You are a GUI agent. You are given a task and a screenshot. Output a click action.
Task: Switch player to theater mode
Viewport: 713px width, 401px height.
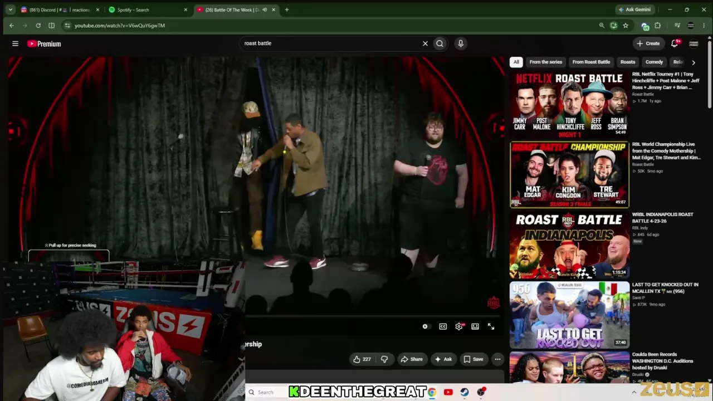tap(475, 326)
